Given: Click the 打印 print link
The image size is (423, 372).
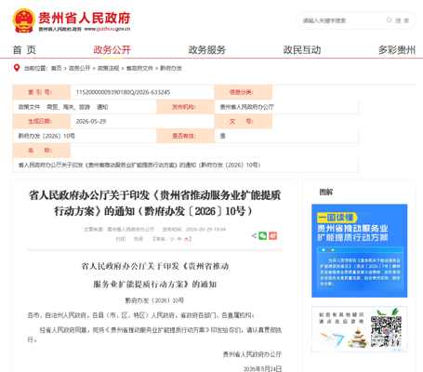Looking at the screenshot, I should point(121,239).
